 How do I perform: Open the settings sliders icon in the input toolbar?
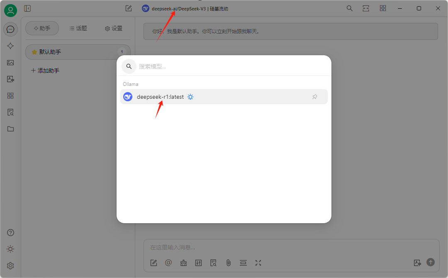(198, 263)
